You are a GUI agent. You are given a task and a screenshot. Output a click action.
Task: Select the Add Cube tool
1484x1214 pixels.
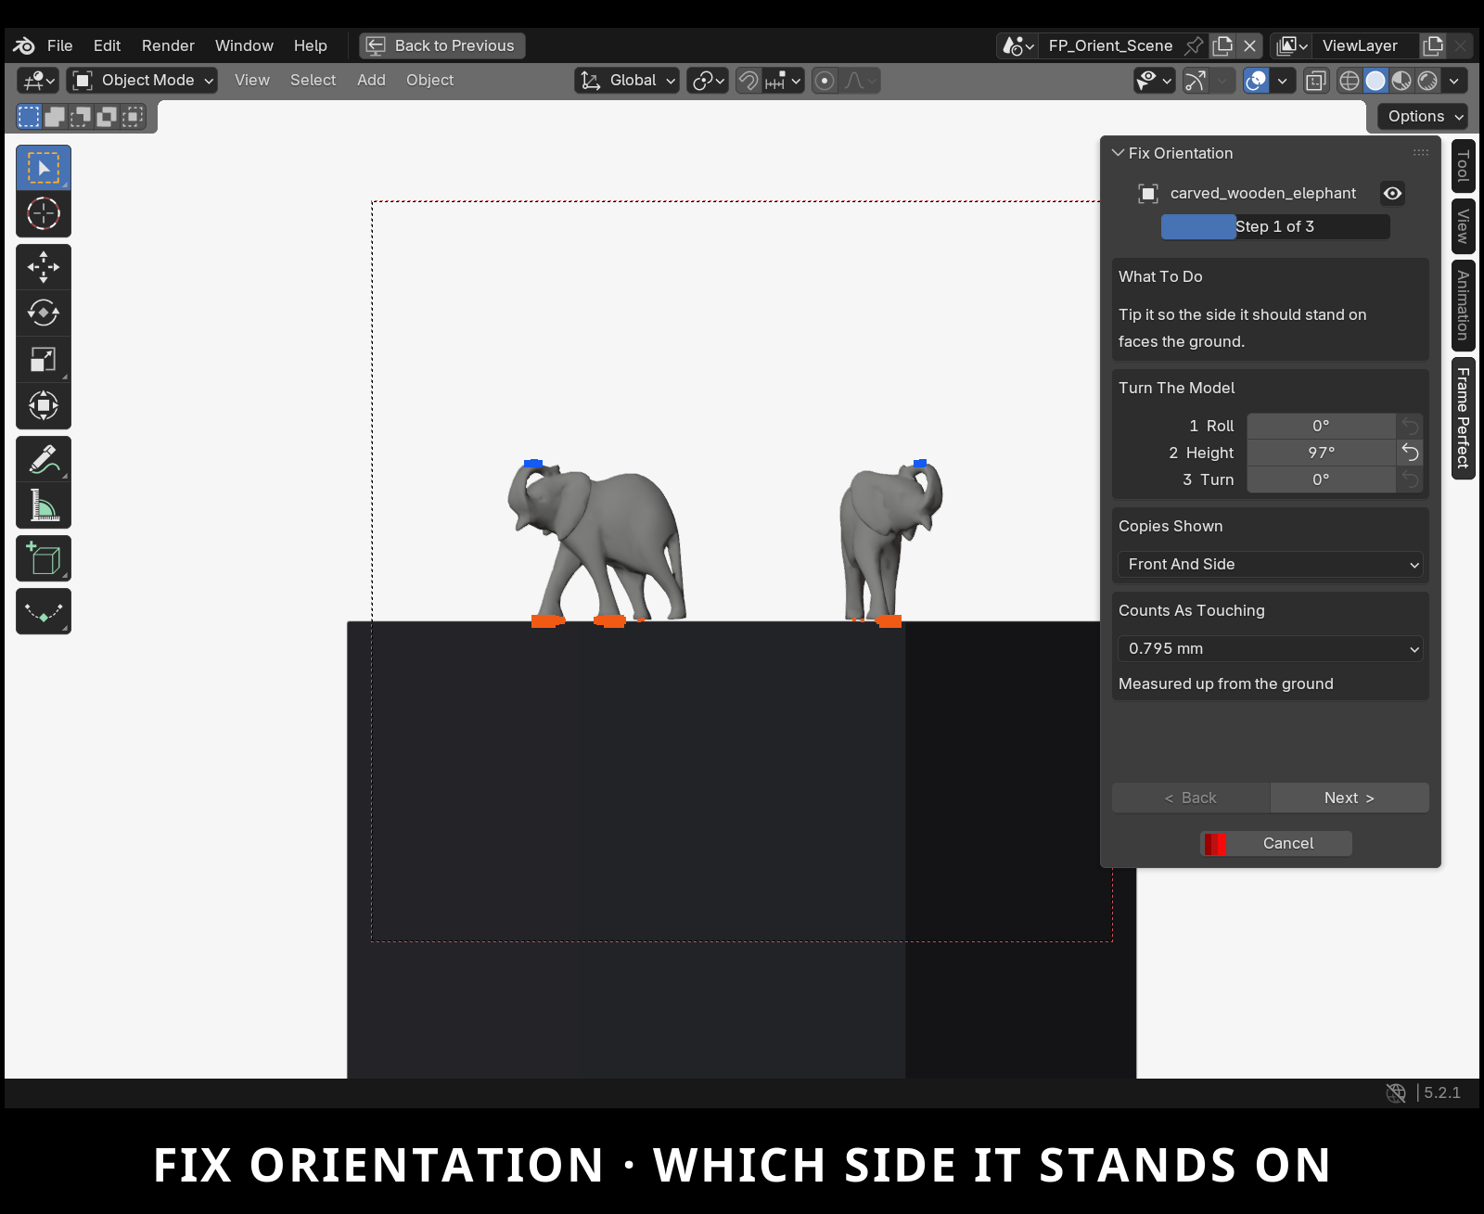pos(44,558)
